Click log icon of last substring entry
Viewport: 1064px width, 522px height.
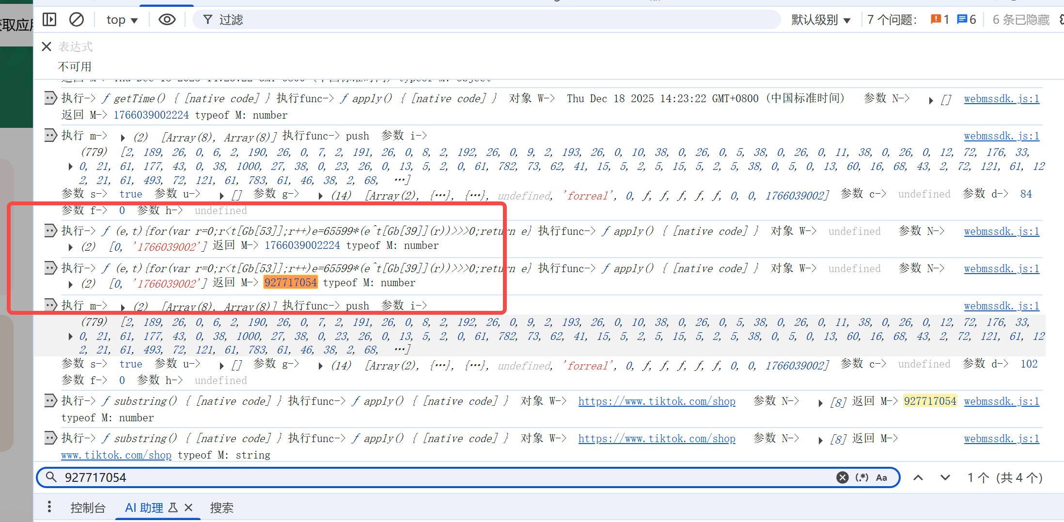click(50, 438)
